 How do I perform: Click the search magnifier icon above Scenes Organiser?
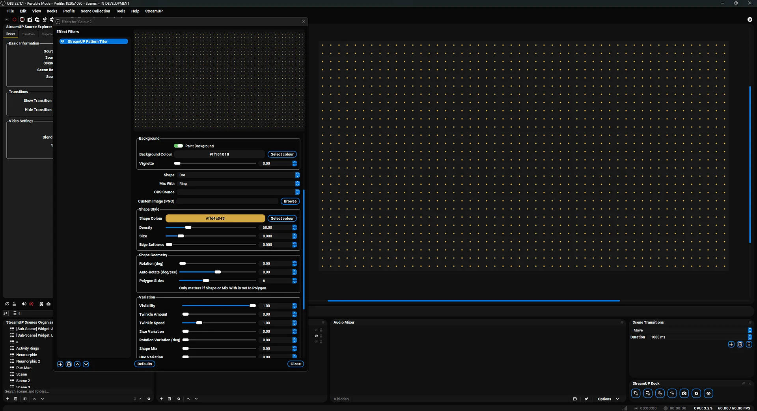pyautogui.click(x=5, y=313)
